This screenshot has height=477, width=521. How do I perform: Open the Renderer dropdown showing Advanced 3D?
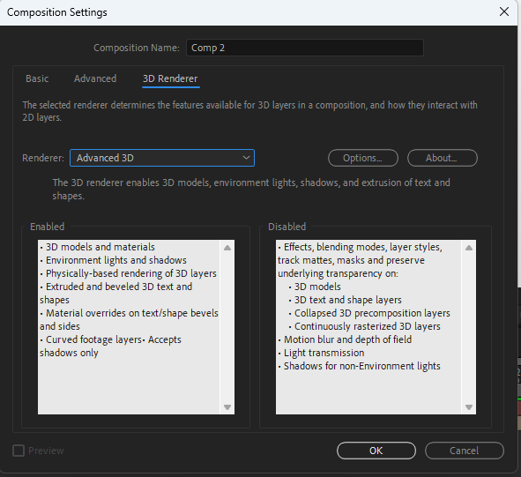tap(162, 158)
